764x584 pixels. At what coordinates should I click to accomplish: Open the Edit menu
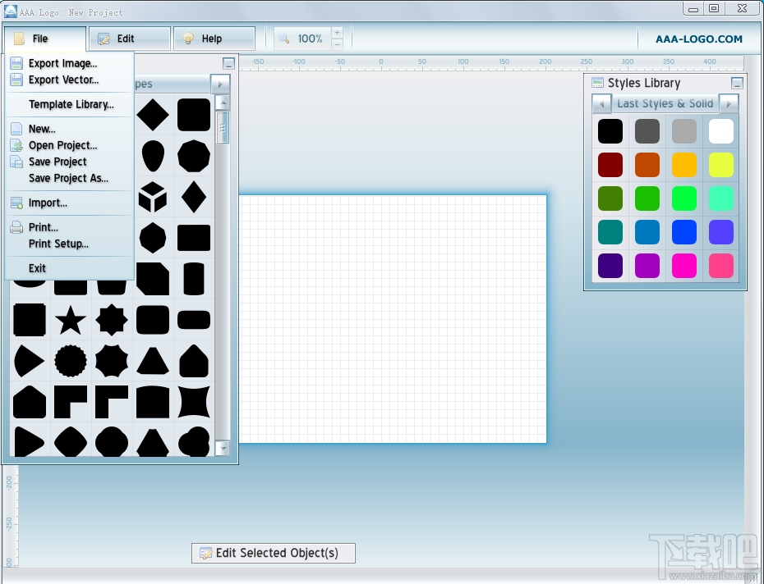(x=130, y=39)
